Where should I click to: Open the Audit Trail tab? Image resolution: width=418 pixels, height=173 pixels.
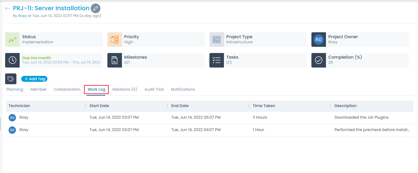pos(154,89)
